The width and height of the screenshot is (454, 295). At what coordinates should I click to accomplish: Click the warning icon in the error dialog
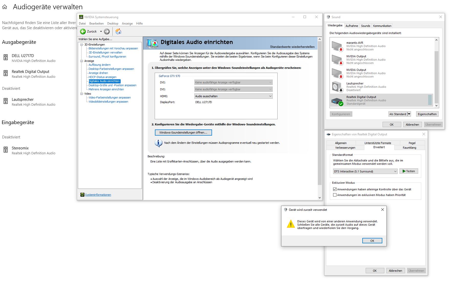tap(291, 224)
